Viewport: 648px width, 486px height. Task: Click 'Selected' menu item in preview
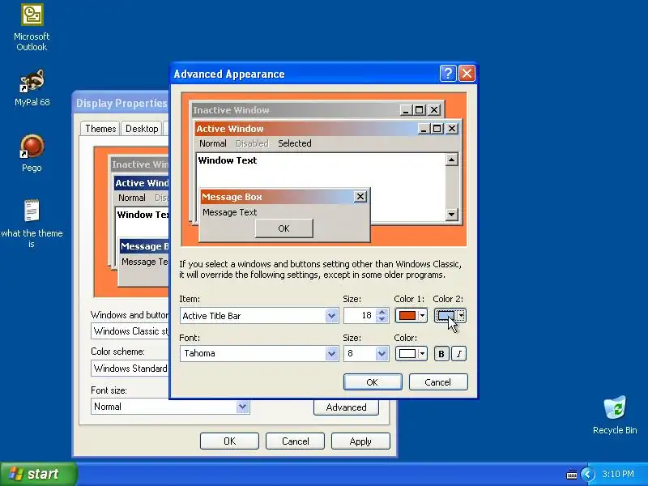pyautogui.click(x=295, y=143)
